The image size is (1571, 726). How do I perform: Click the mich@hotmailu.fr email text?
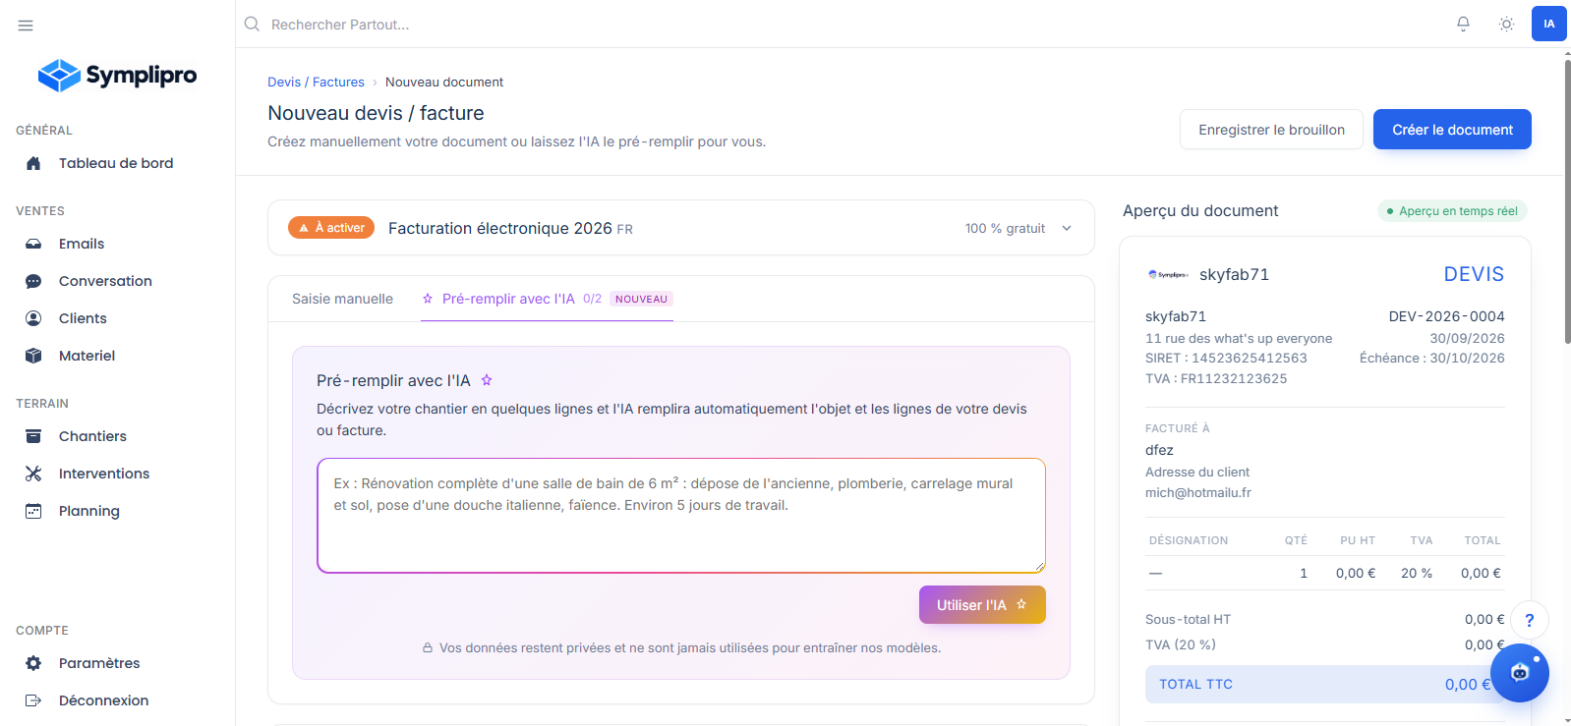pyautogui.click(x=1198, y=493)
